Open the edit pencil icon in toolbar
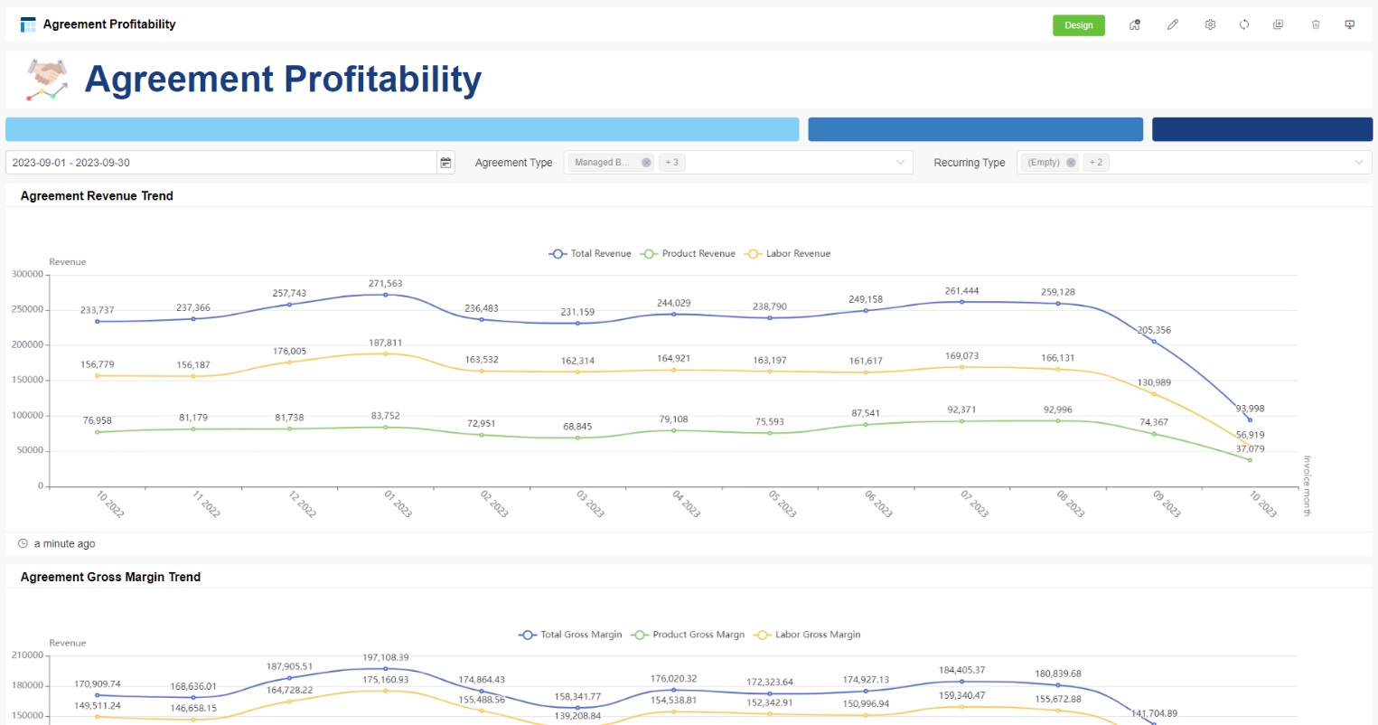Image resolution: width=1378 pixels, height=725 pixels. pos(1172,24)
